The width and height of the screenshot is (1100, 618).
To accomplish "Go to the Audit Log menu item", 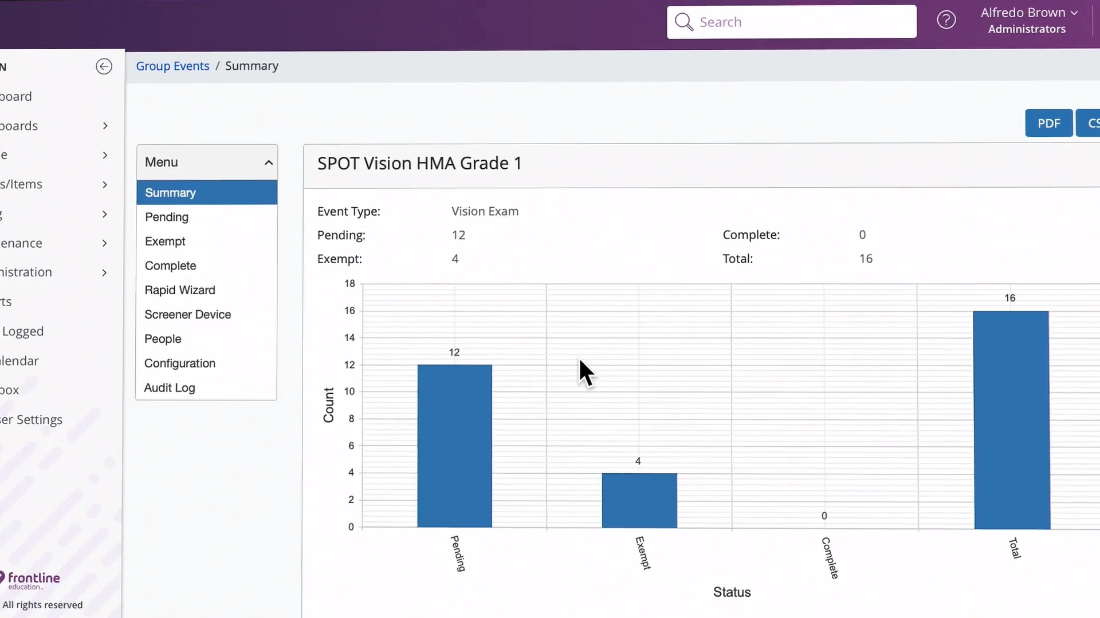I will (x=170, y=388).
